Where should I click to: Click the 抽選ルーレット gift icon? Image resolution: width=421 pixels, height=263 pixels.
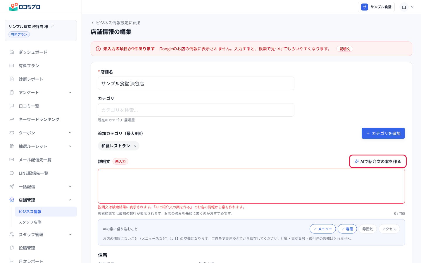12,146
